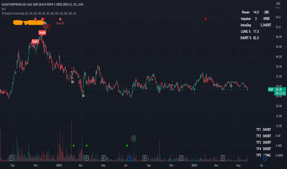Click the red square above Stop H3

[x=60, y=19]
